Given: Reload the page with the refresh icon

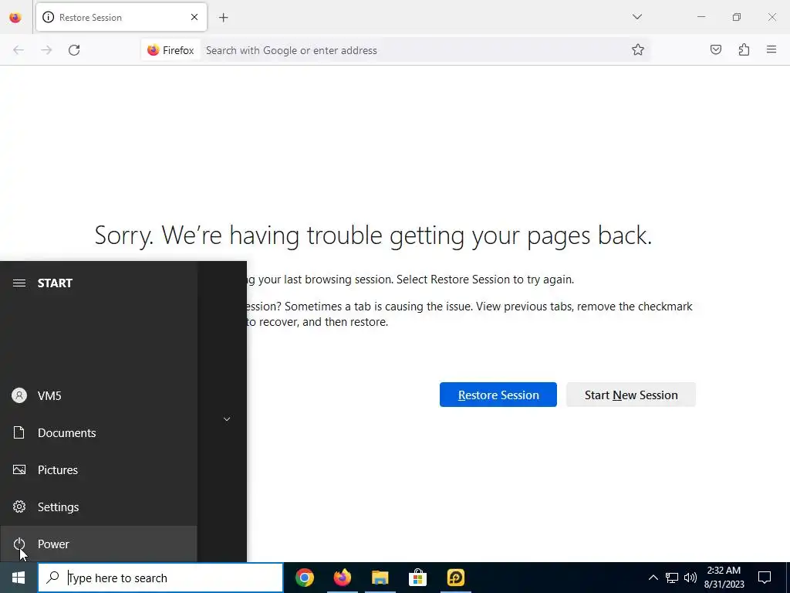Looking at the screenshot, I should pos(74,50).
